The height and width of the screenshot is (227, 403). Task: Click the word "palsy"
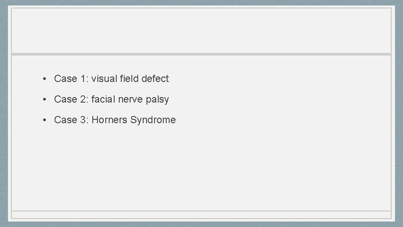[x=157, y=100]
